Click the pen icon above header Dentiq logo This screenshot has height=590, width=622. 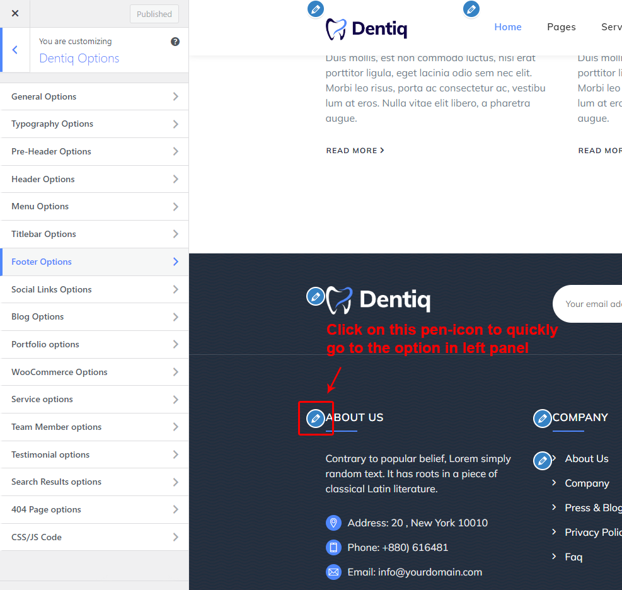click(x=316, y=9)
